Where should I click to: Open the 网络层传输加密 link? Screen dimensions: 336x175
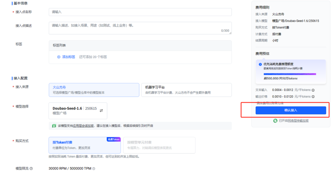click(x=298, y=121)
